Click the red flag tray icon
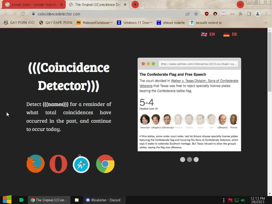 point(230,200)
